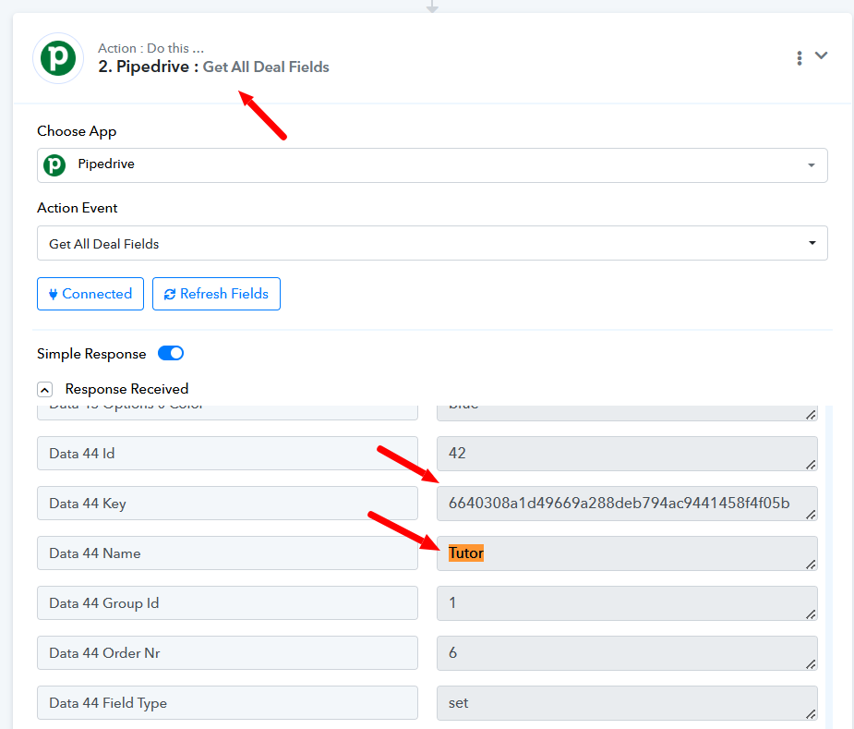Click the plug icon on Connected button
854x729 pixels.
click(53, 295)
